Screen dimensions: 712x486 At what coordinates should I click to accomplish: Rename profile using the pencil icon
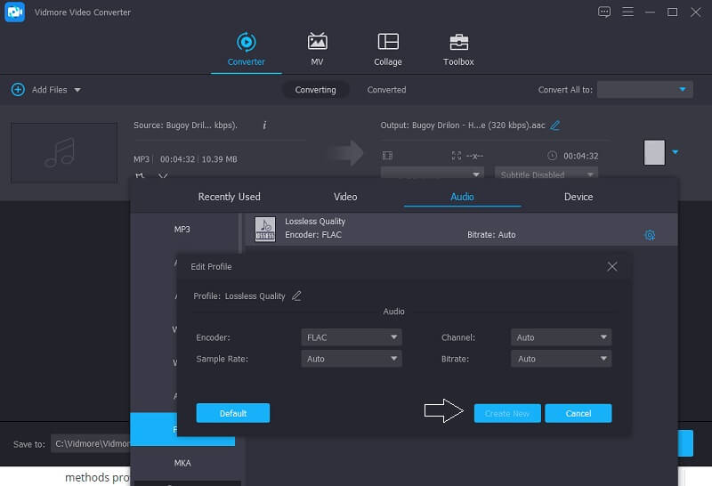coord(296,296)
